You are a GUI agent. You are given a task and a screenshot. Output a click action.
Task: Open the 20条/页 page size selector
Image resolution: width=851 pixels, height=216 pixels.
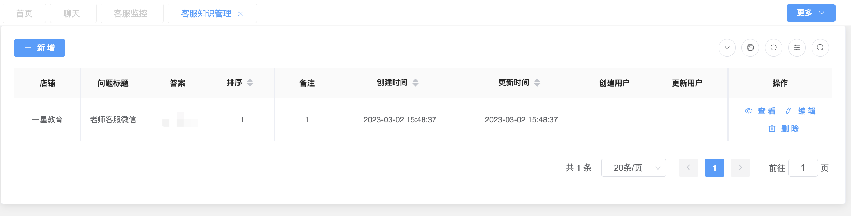click(633, 168)
